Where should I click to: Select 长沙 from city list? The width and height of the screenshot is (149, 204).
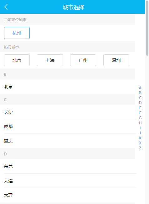[x=68, y=112]
